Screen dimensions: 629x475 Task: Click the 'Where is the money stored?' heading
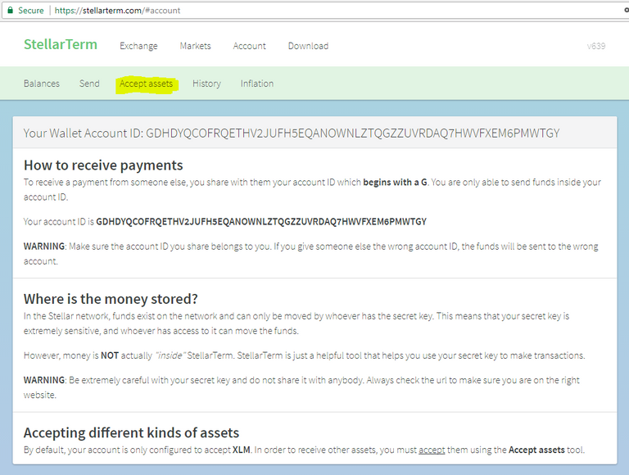tap(111, 299)
